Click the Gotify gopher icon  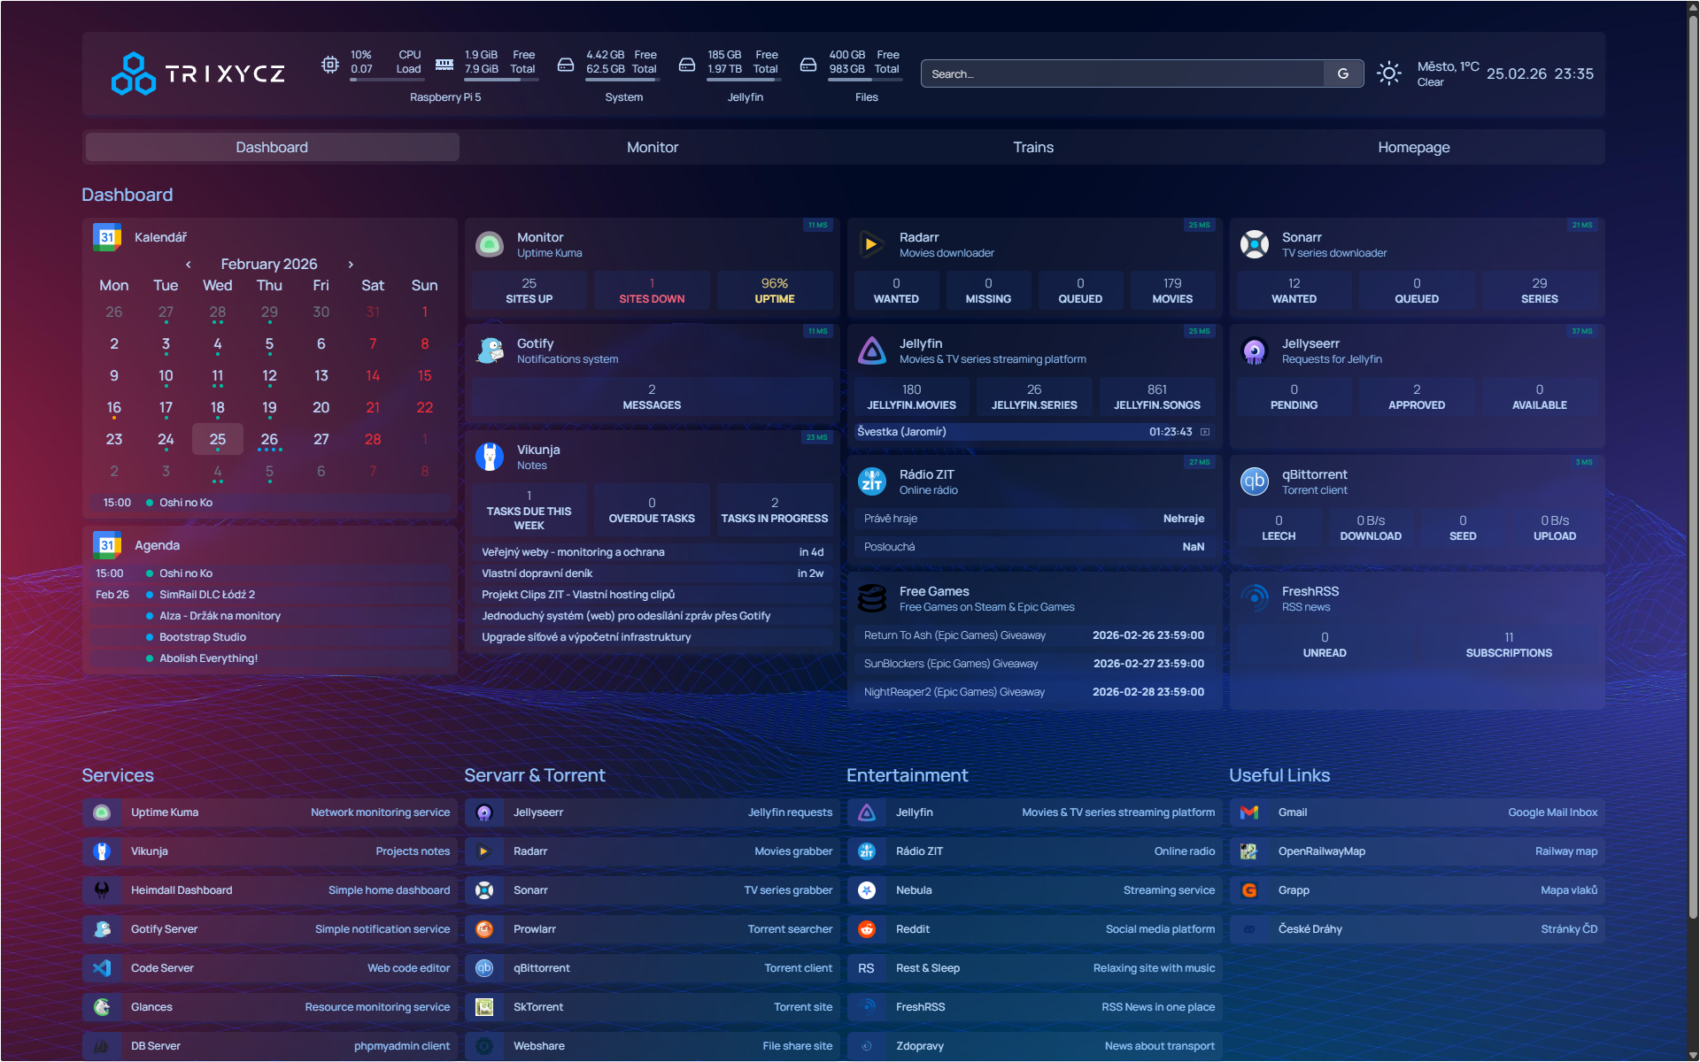490,351
